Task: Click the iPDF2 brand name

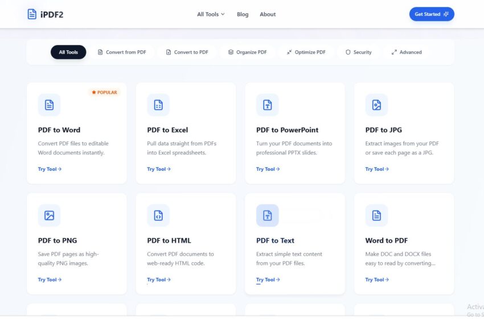Action: tap(52, 14)
